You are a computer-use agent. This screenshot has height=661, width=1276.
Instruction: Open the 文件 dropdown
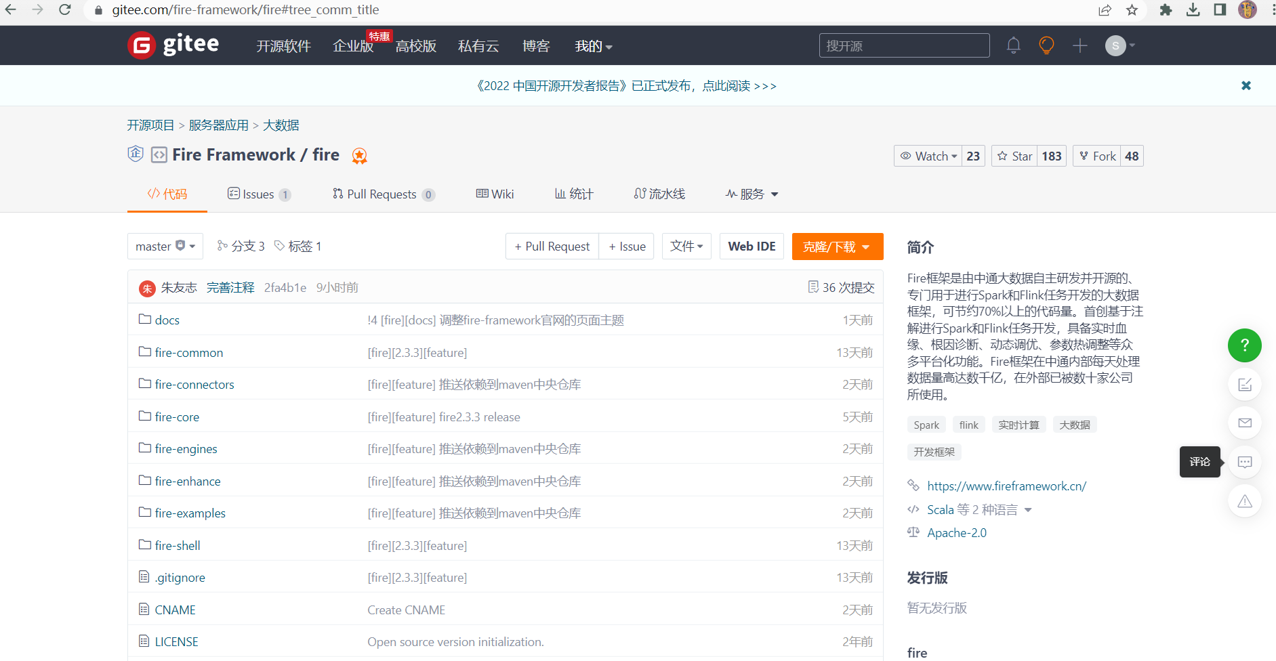pos(686,246)
